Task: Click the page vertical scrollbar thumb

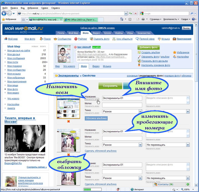Action: click(x=196, y=54)
